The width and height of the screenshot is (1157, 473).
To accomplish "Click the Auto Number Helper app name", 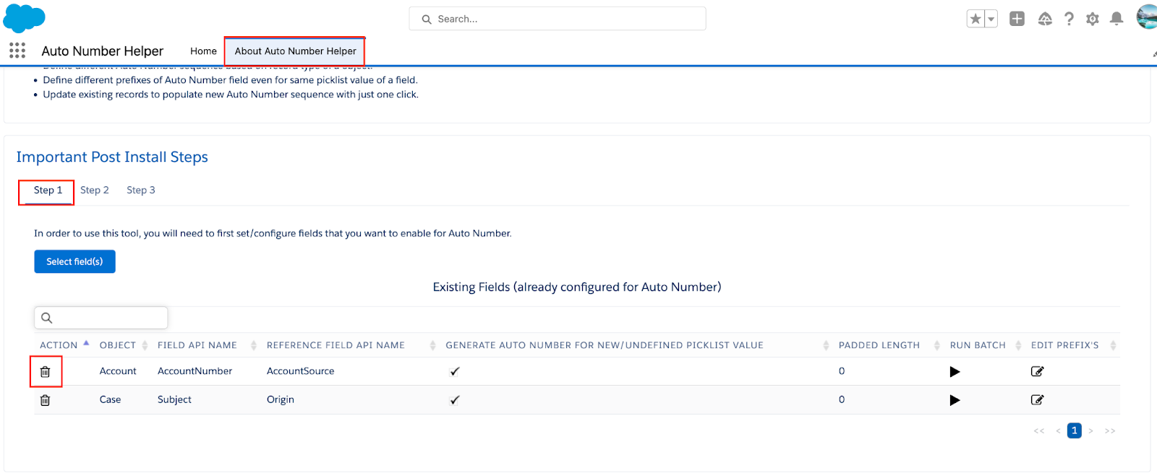I will click(103, 51).
